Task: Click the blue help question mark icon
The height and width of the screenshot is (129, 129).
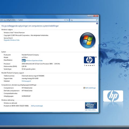Action: (97, 23)
